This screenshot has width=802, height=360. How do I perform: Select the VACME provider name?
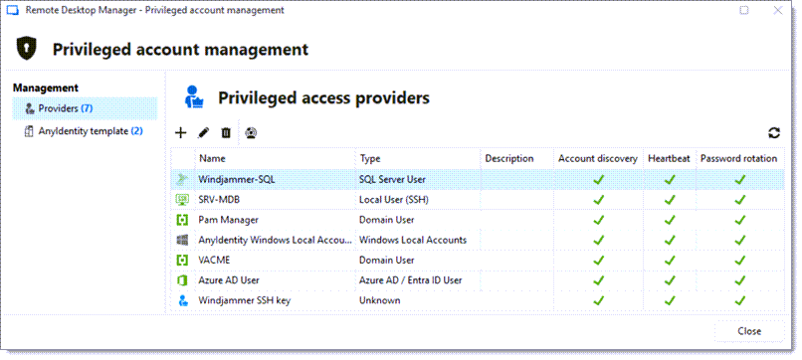tap(214, 261)
